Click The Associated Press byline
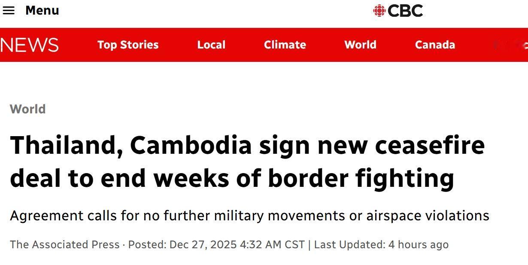 pyautogui.click(x=64, y=244)
